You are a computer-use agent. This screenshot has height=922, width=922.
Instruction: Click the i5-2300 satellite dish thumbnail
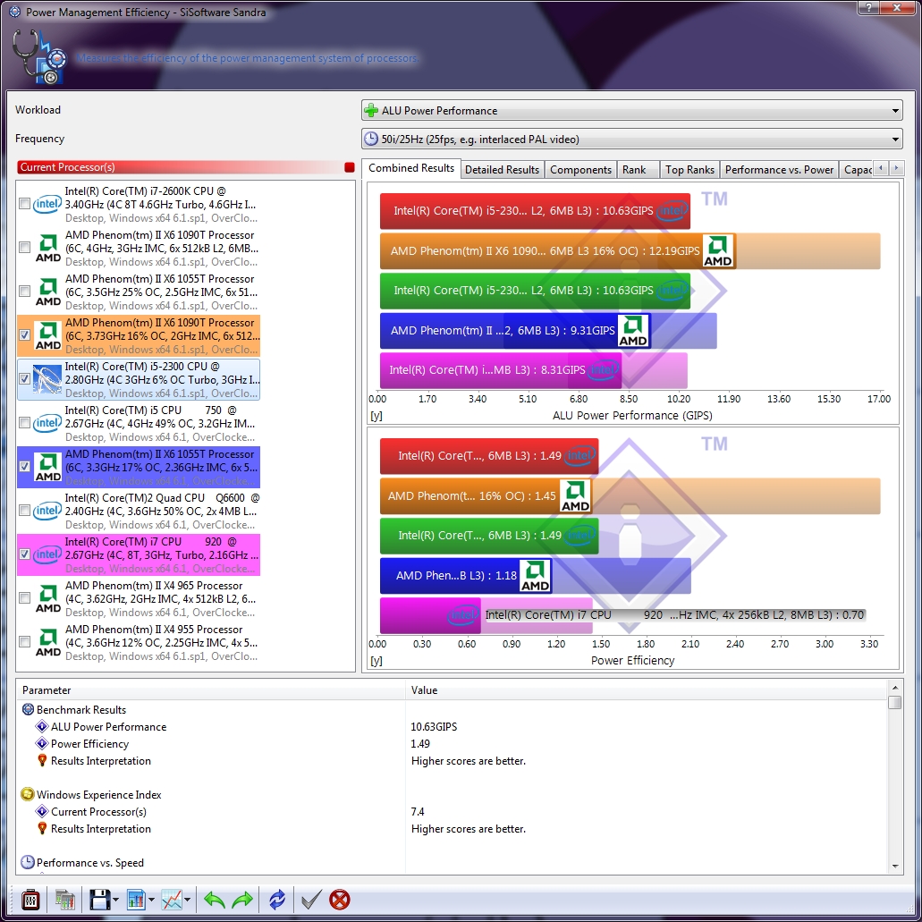click(x=47, y=379)
